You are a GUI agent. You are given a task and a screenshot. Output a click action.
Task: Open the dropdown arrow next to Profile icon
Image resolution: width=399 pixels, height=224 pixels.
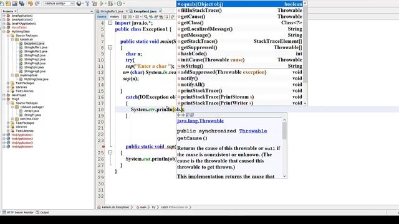pos(123,3)
